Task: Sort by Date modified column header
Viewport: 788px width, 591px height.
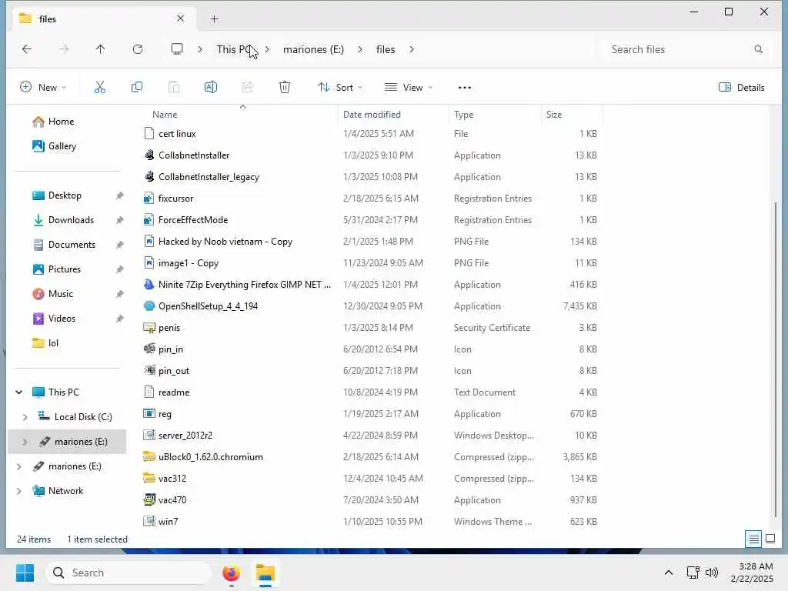Action: (372, 115)
